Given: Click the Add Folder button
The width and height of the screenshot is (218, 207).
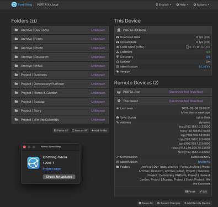Looking at the screenshot, I should coord(99,130).
